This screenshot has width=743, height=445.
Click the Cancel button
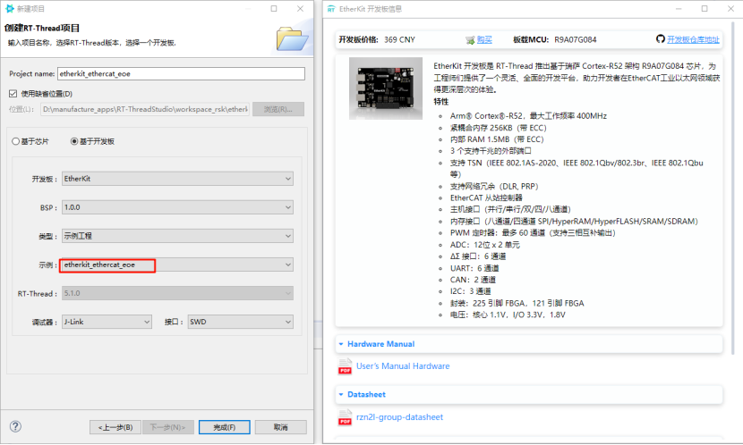[280, 427]
